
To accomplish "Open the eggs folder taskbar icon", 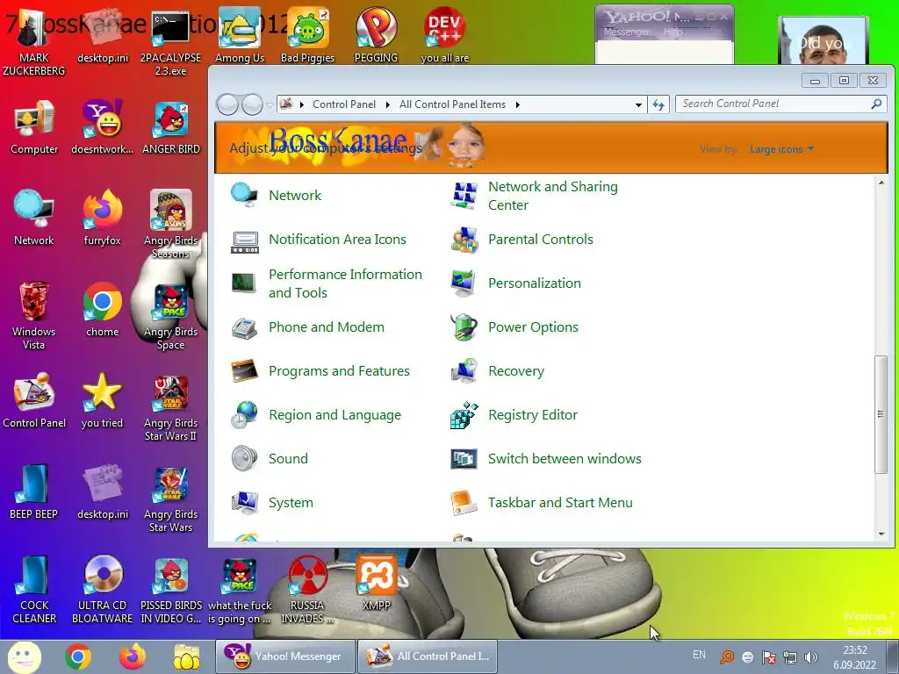I will [x=187, y=656].
